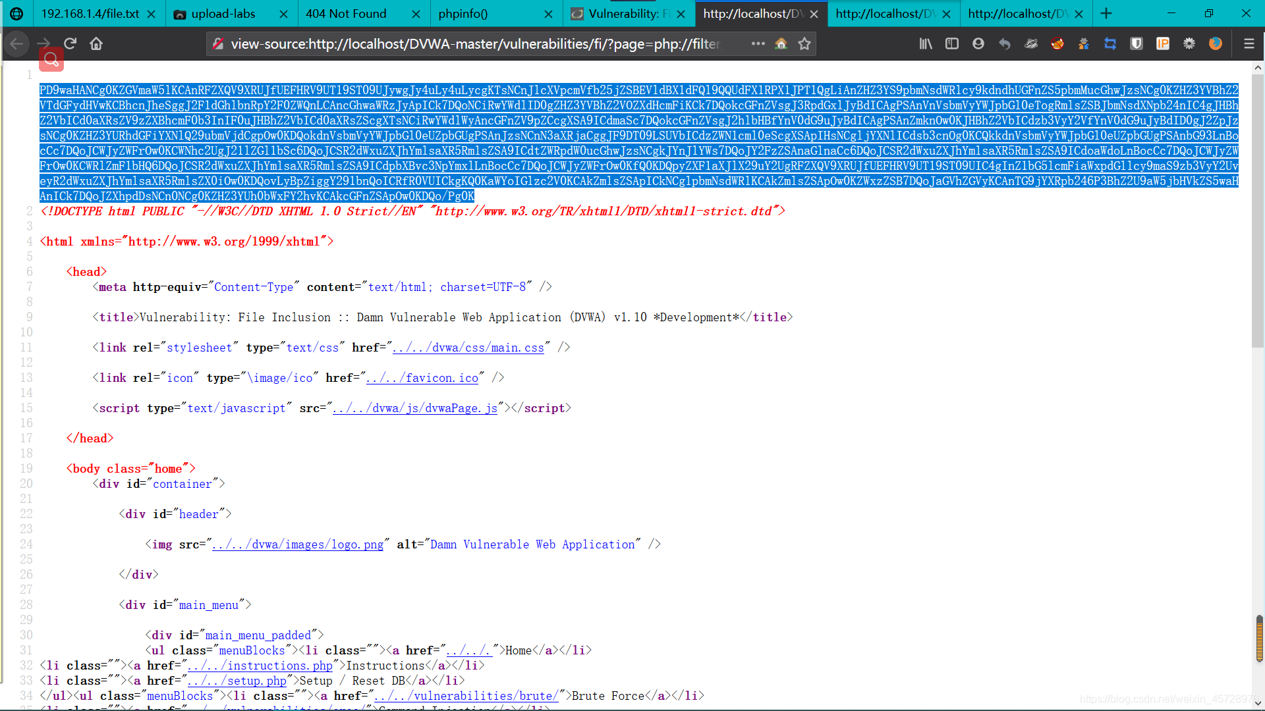Open the Library bookshelf icon

click(926, 44)
